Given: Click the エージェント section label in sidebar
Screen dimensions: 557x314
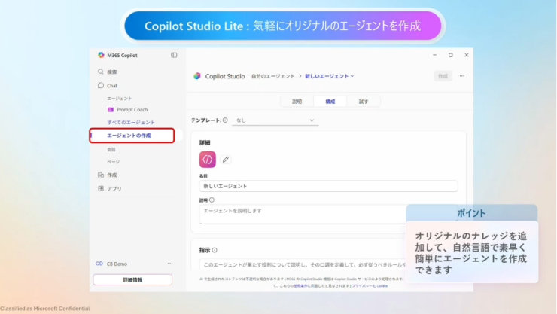Looking at the screenshot, I should 120,98.
